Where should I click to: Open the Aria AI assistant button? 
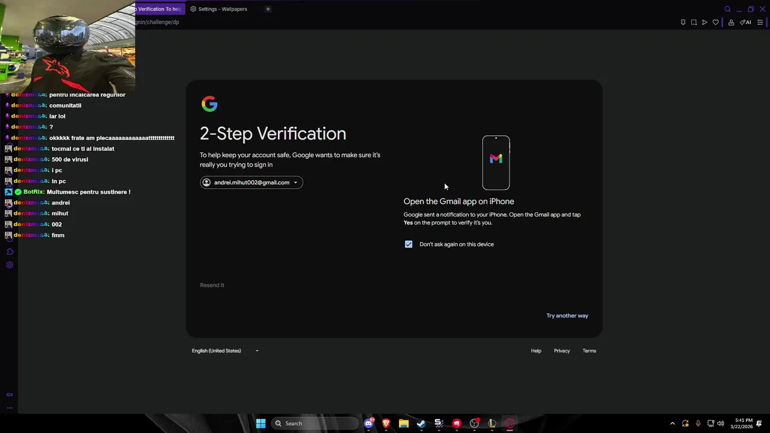(745, 22)
